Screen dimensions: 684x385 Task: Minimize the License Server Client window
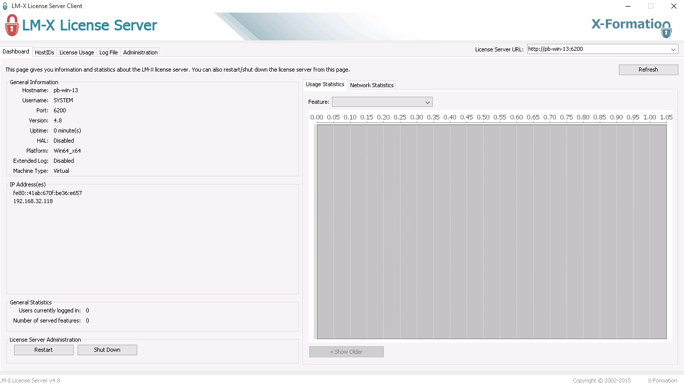coord(628,6)
